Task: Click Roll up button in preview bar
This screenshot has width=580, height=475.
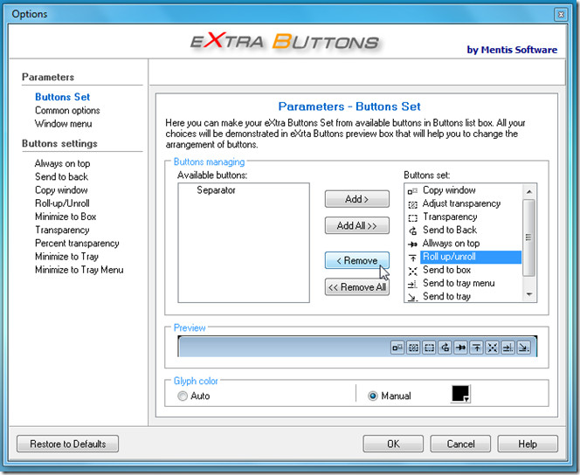Action: pyautogui.click(x=477, y=348)
